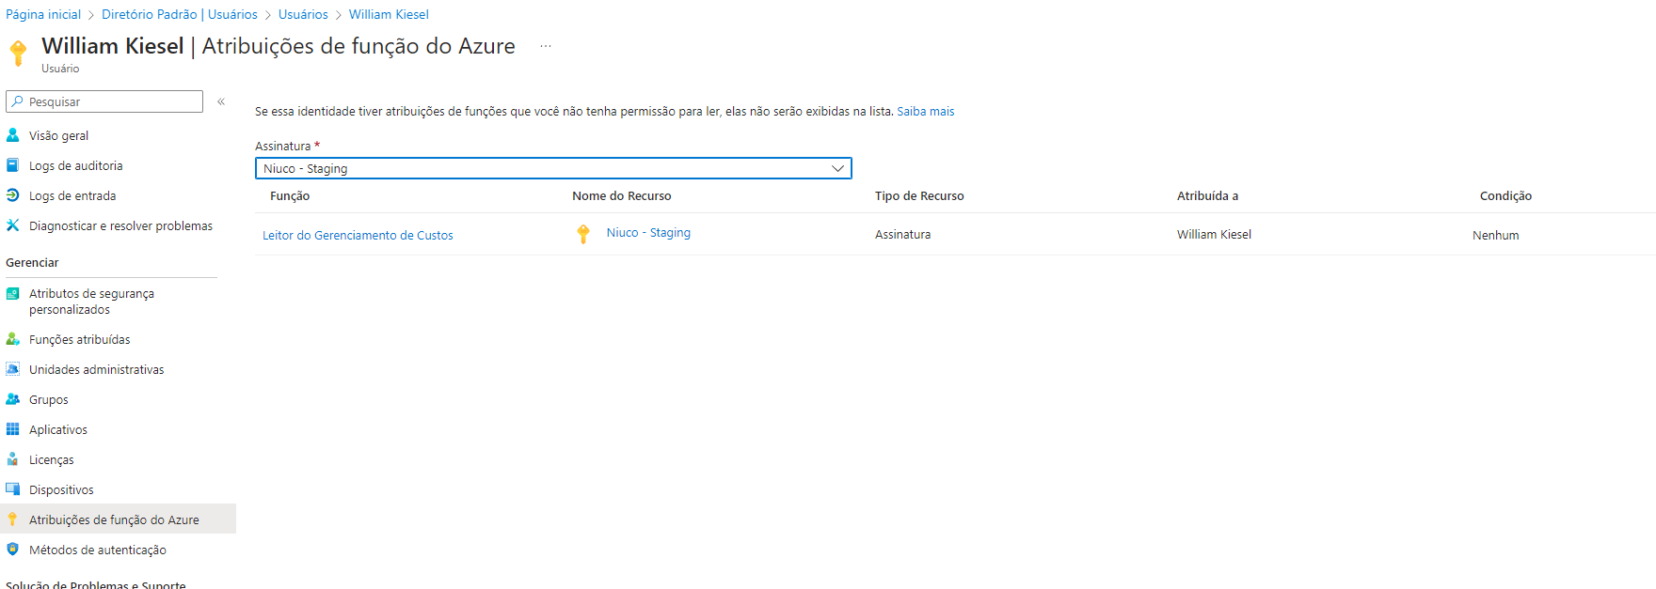This screenshot has width=1656, height=589.
Task: Open Métodos de autenticação
Action: pos(98,550)
